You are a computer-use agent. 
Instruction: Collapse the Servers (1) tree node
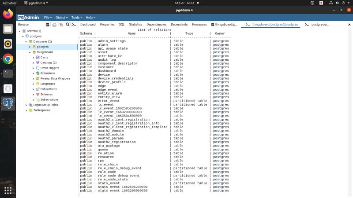[x=19, y=31]
